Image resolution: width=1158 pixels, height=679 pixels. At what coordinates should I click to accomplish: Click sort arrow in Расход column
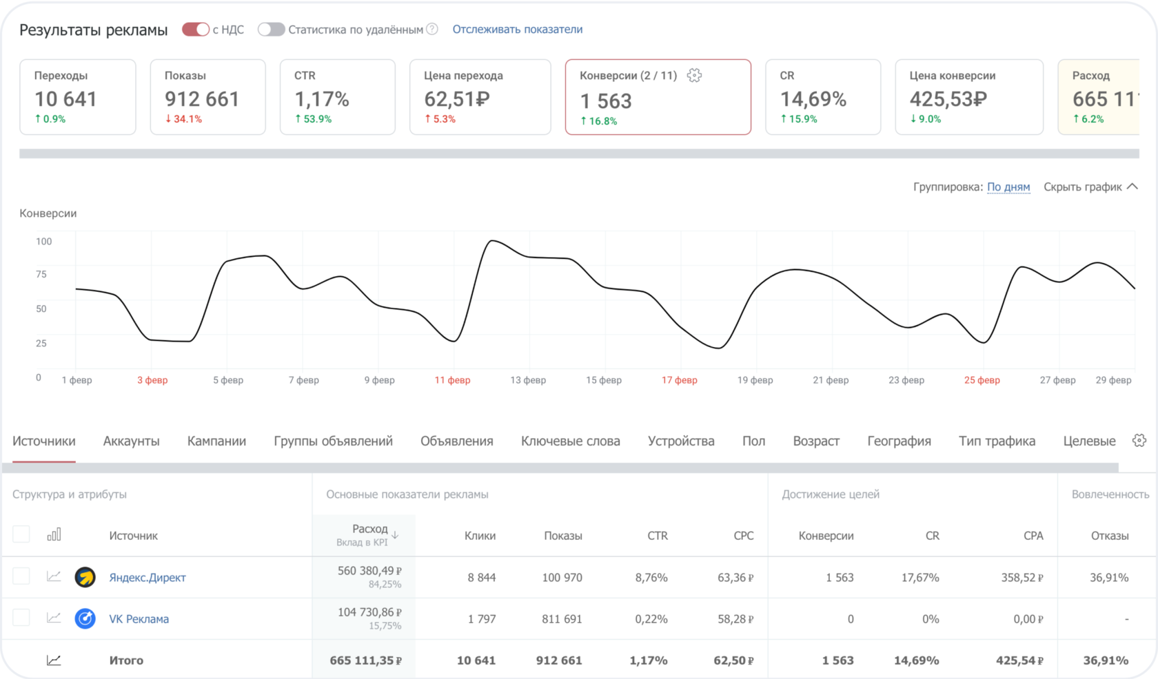click(395, 534)
